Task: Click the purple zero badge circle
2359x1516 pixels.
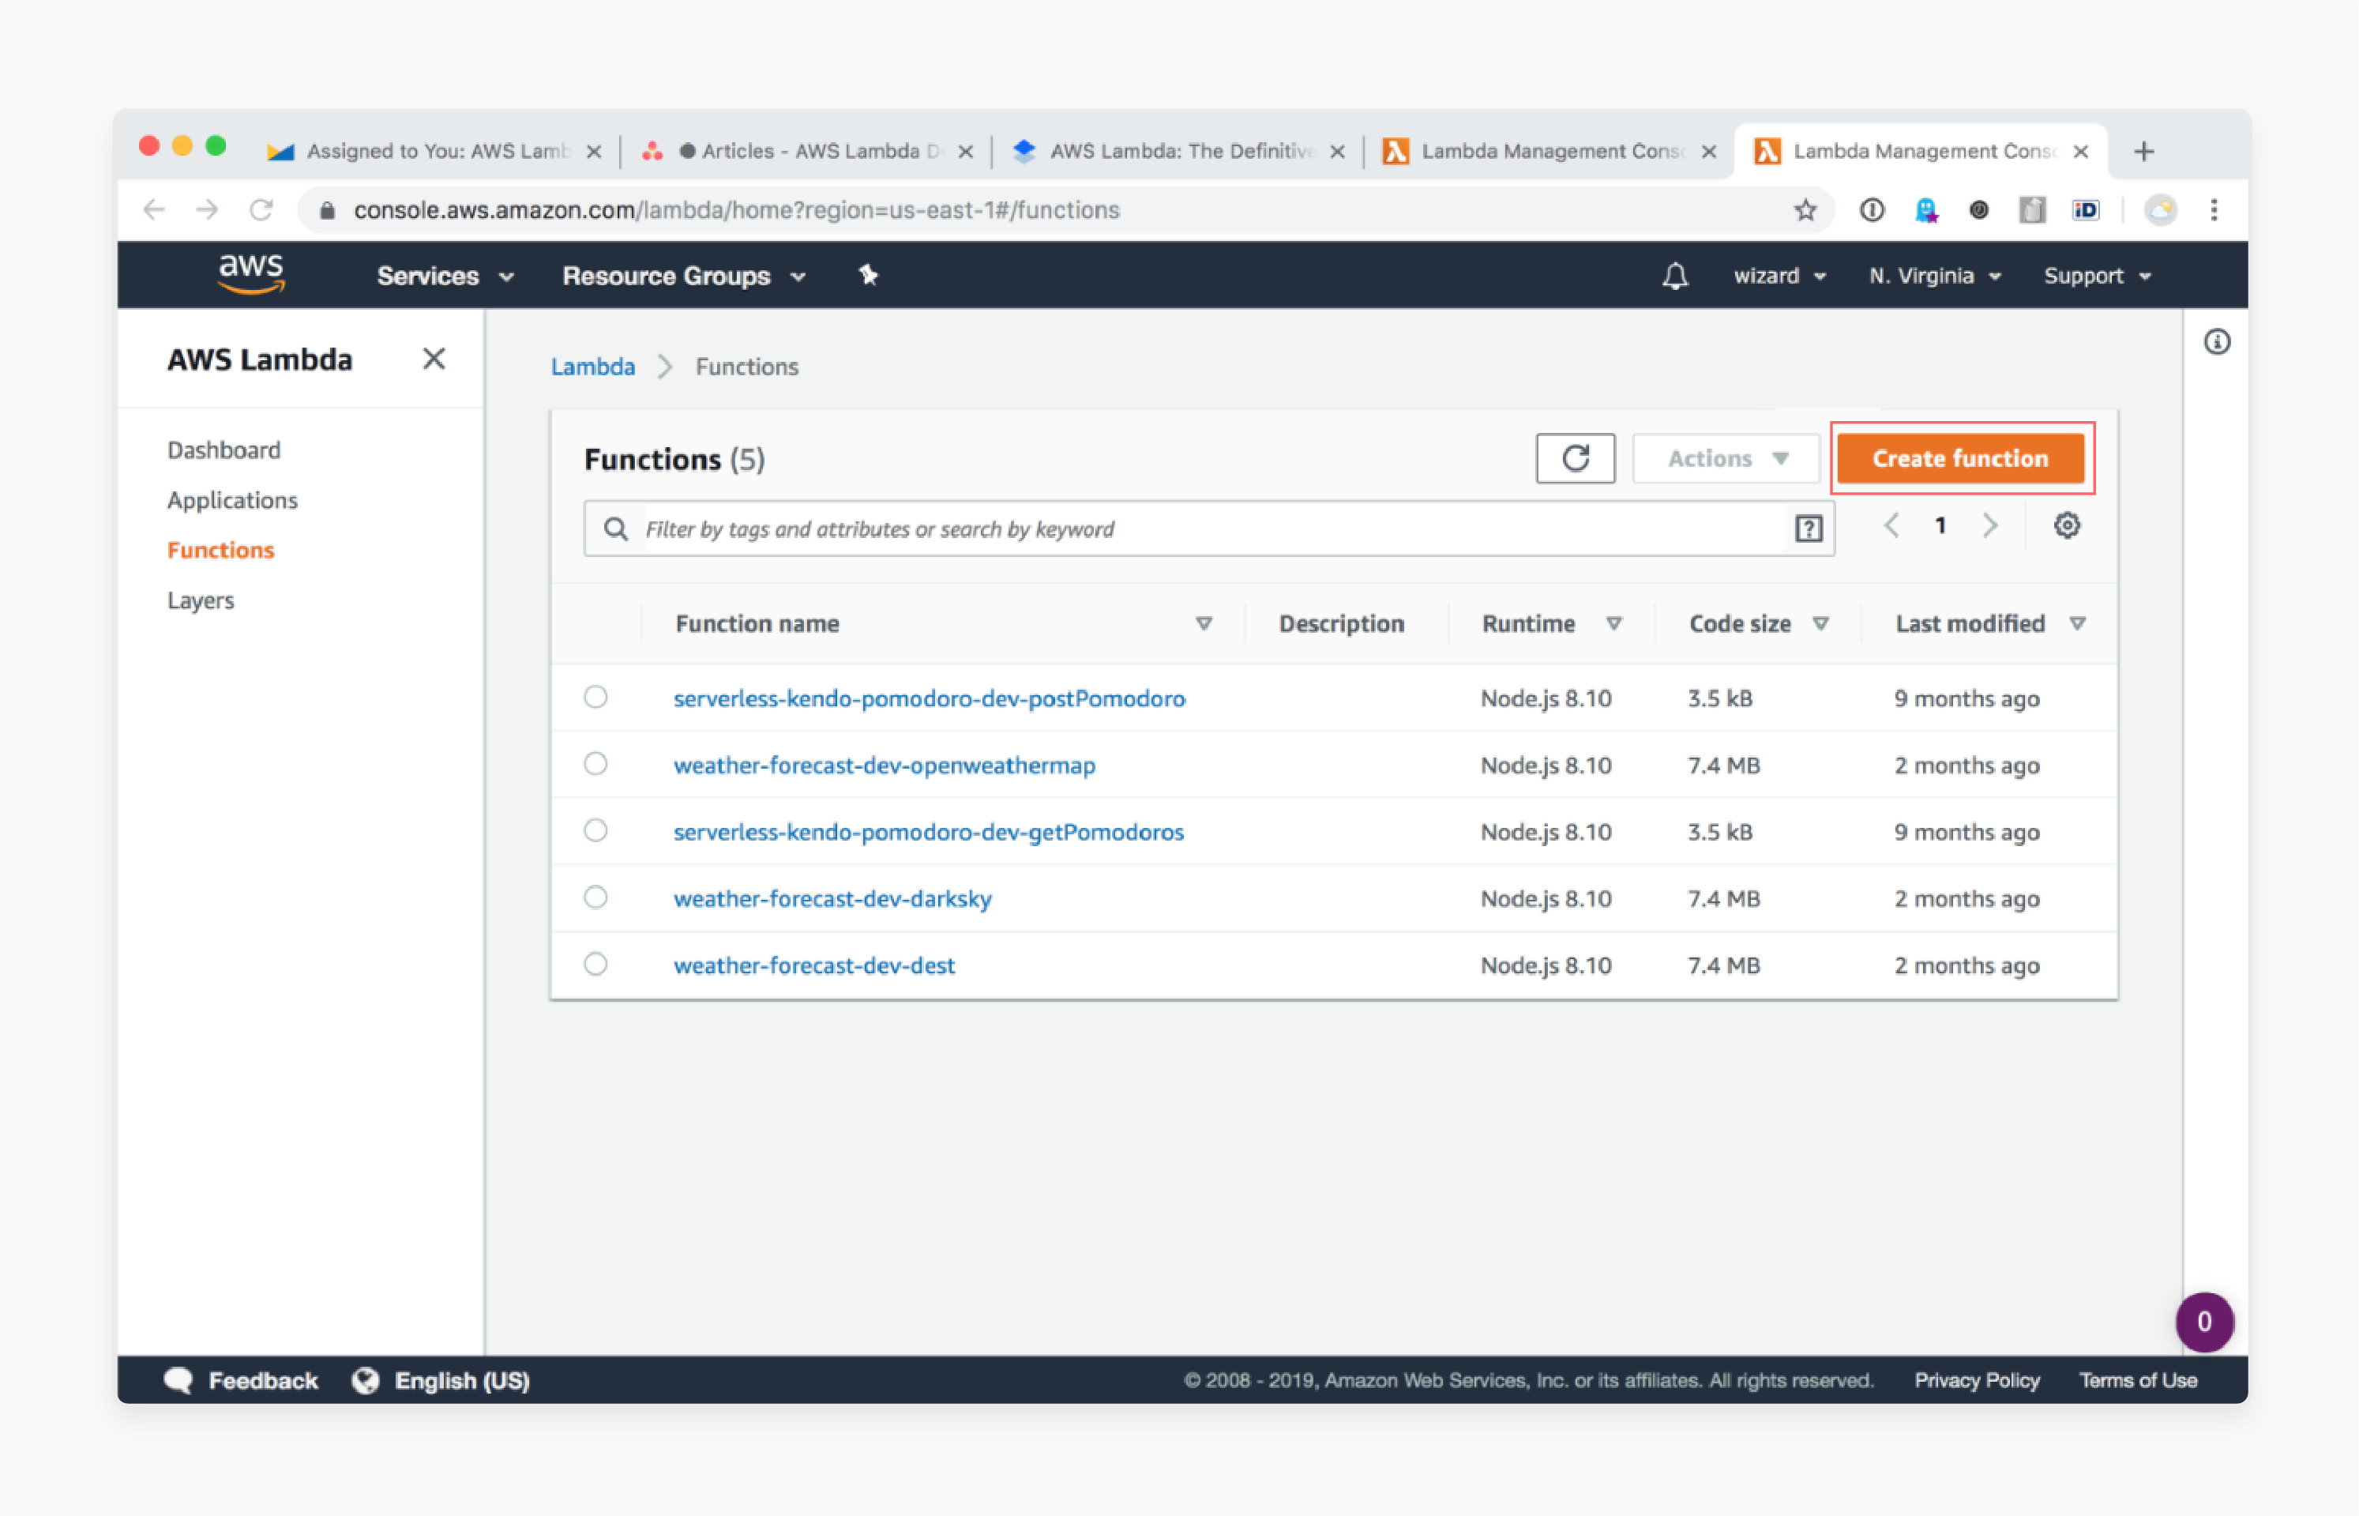Action: tap(2204, 1322)
